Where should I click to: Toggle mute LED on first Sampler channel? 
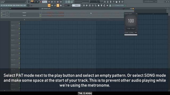(2, 13)
